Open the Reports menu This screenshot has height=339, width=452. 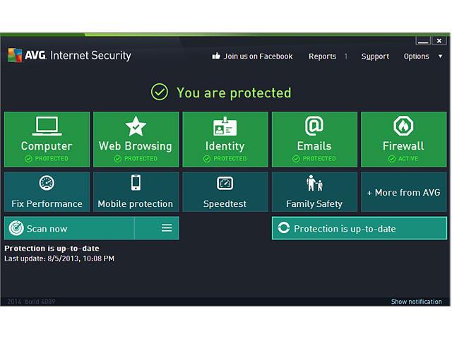click(323, 56)
